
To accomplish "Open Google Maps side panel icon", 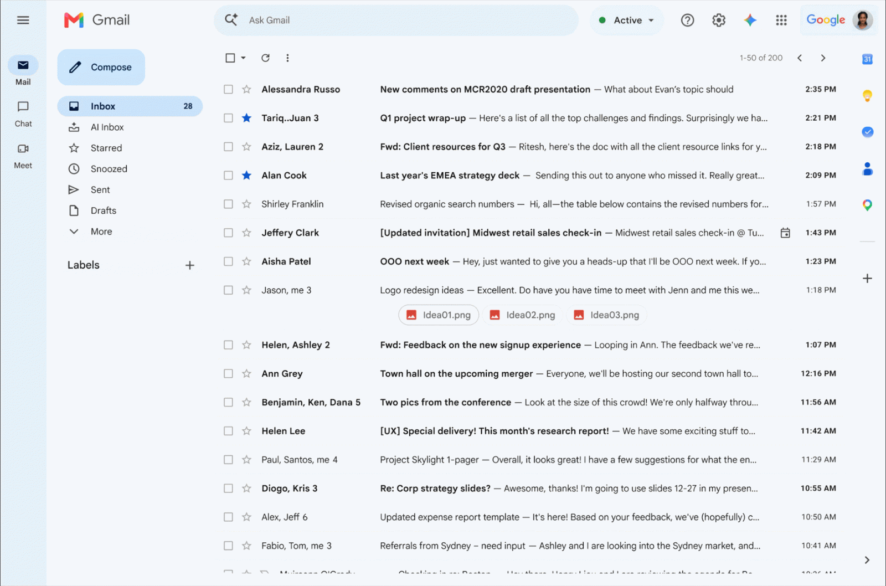I will click(867, 205).
